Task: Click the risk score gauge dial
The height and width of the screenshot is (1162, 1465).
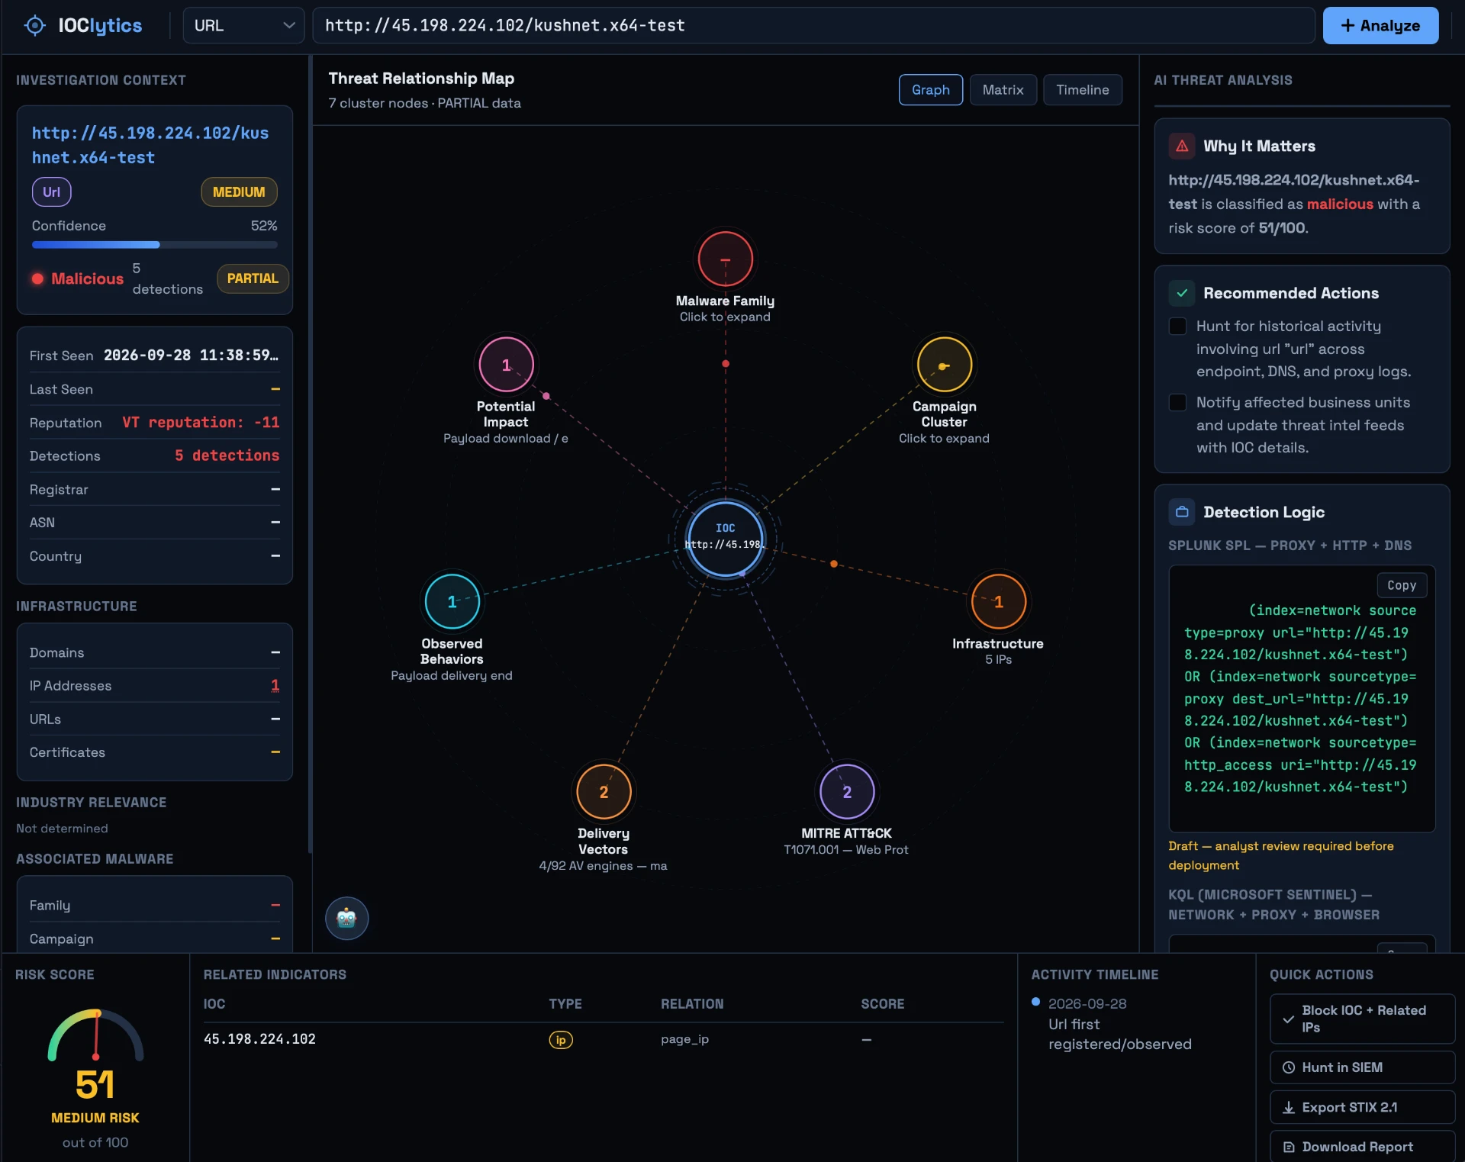Action: (x=96, y=1035)
